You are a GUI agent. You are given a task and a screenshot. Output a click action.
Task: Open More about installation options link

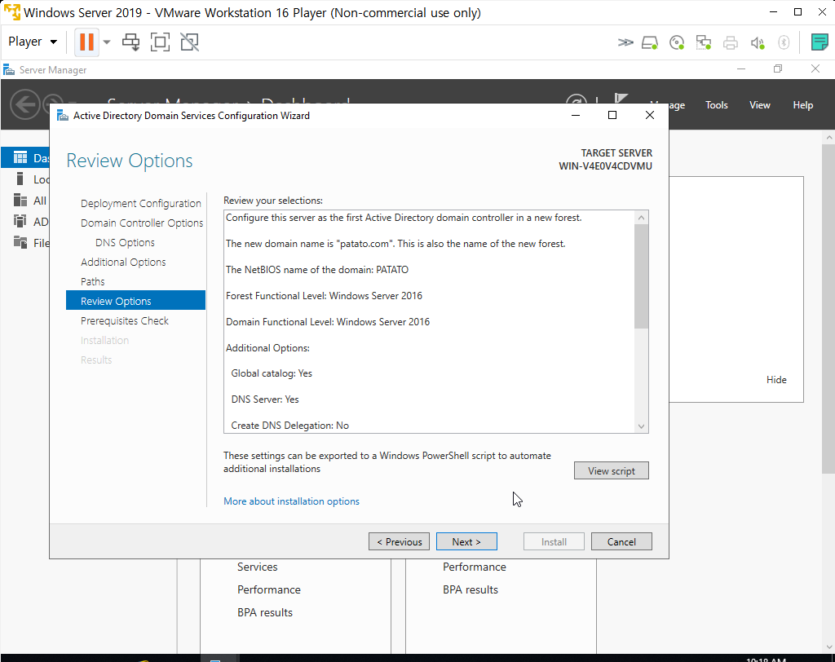click(x=291, y=501)
